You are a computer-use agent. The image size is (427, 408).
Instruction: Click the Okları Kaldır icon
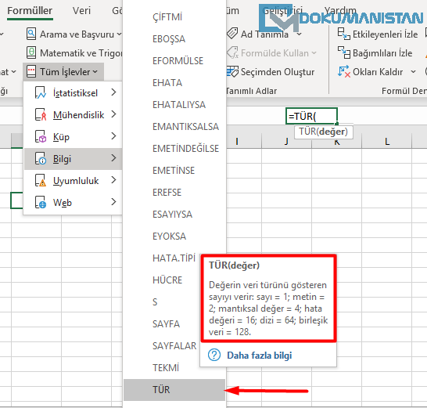(343, 72)
